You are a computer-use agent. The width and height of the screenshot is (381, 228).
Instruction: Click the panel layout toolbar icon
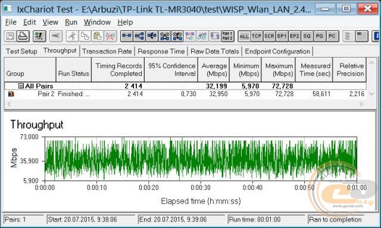click(361, 36)
